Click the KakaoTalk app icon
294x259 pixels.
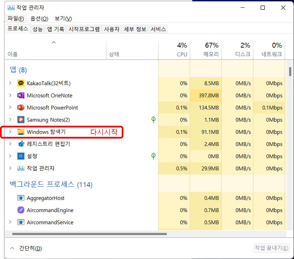[x=21, y=83]
